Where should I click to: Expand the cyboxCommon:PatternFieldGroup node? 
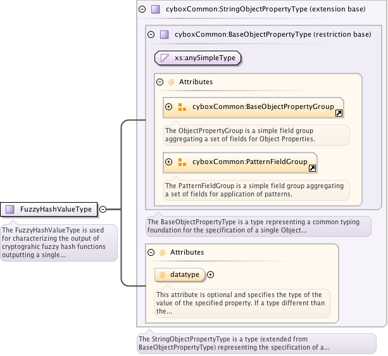(x=169, y=162)
